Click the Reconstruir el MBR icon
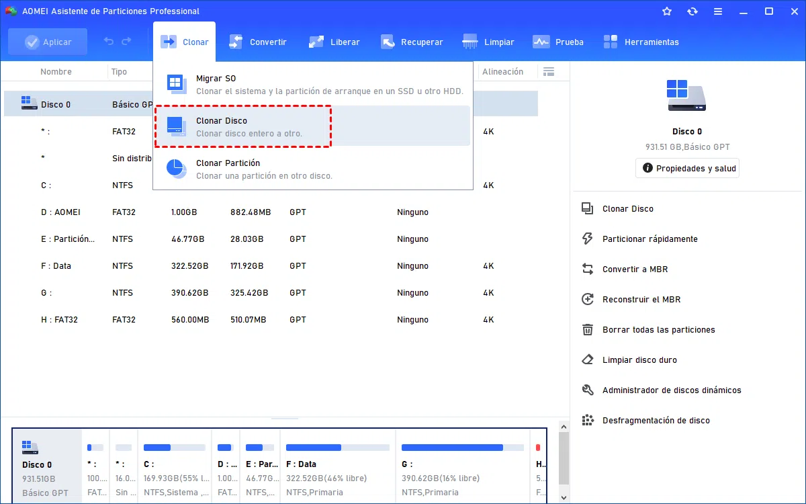Viewport: 806px width, 504px height. pyautogui.click(x=588, y=299)
